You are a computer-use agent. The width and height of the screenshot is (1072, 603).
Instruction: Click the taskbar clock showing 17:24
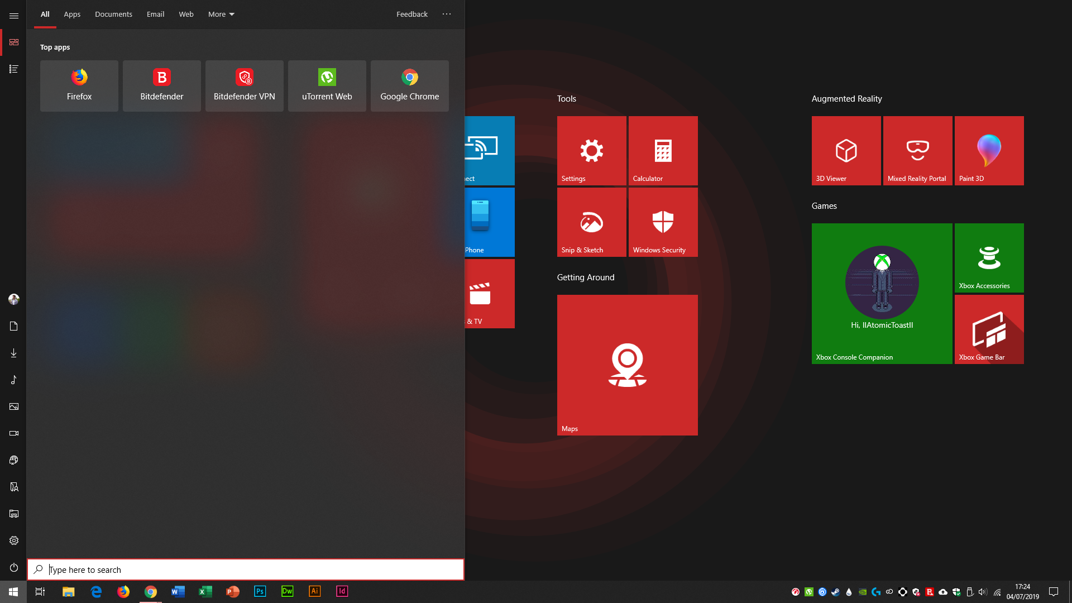point(1023,592)
